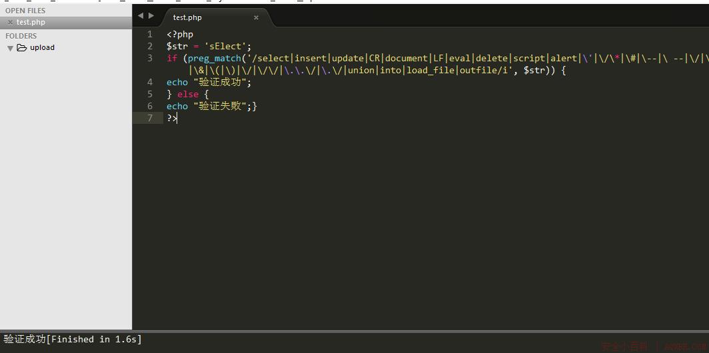Viewport: 709px width, 353px height.
Task: Go to previous tab with left arrow
Action: click(141, 16)
